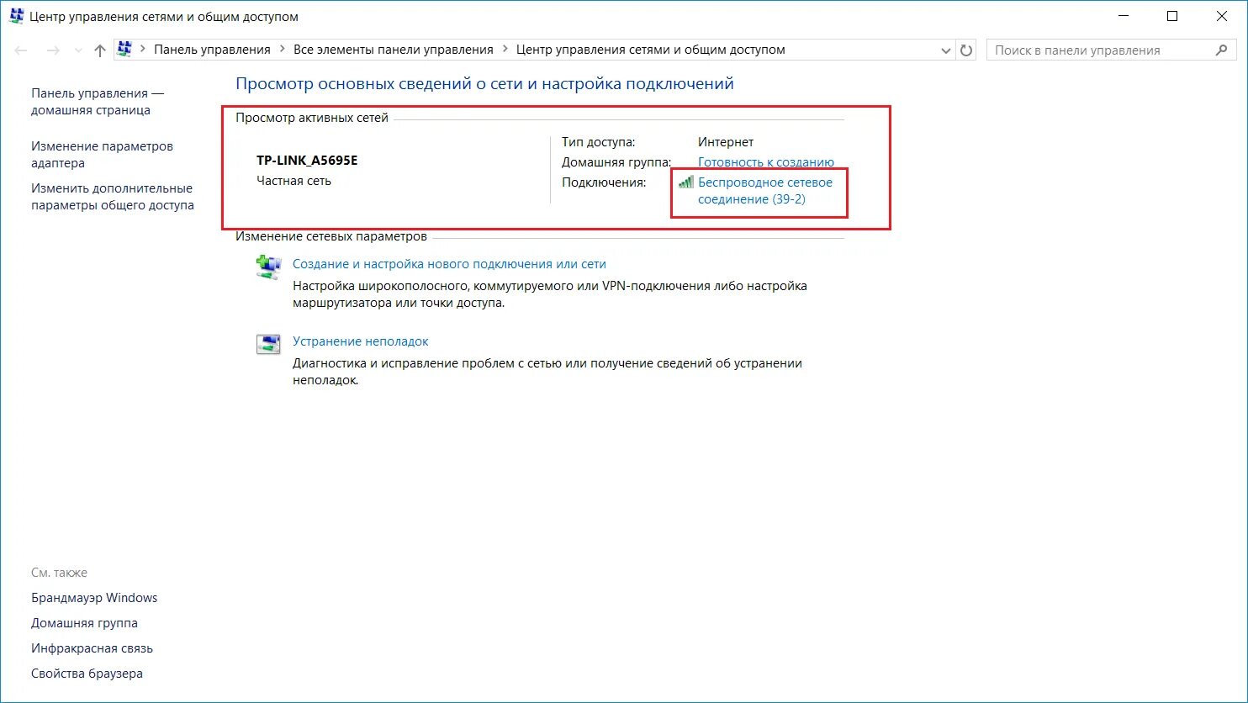The width and height of the screenshot is (1248, 703).
Task: Click the new connection setup icon
Action: click(x=267, y=267)
